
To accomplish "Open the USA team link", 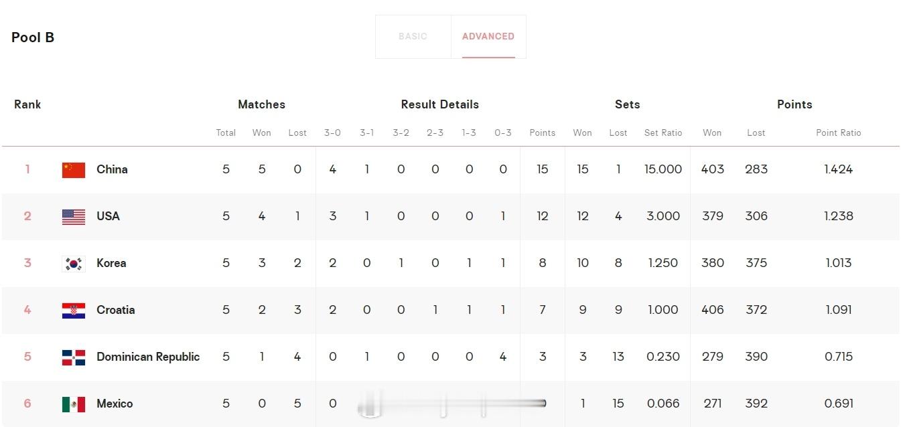I will [108, 216].
